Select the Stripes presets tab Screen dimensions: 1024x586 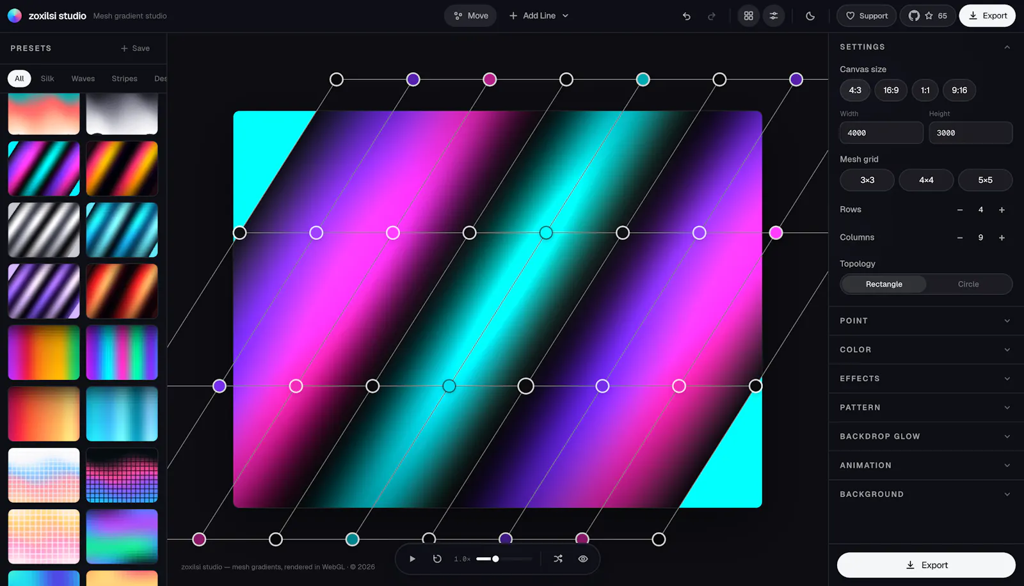point(124,79)
